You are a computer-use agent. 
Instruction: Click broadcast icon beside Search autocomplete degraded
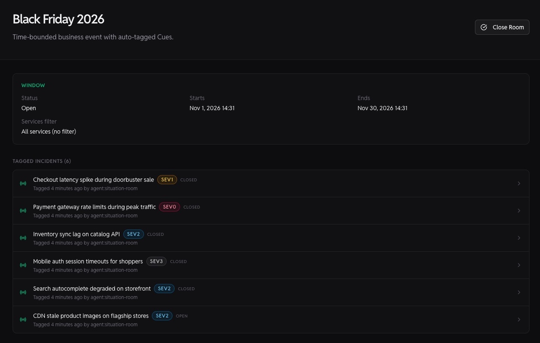click(23, 292)
